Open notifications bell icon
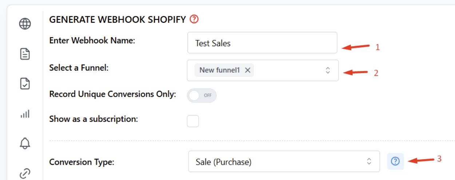This screenshot has height=180, width=455. pyautogui.click(x=25, y=143)
